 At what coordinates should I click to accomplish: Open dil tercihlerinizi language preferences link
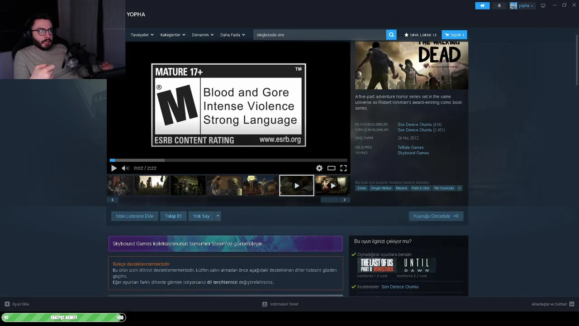[x=222, y=282]
